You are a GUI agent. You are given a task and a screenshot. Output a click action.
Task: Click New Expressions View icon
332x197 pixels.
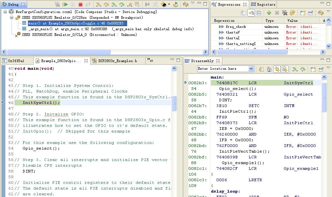pyautogui.click(x=303, y=13)
